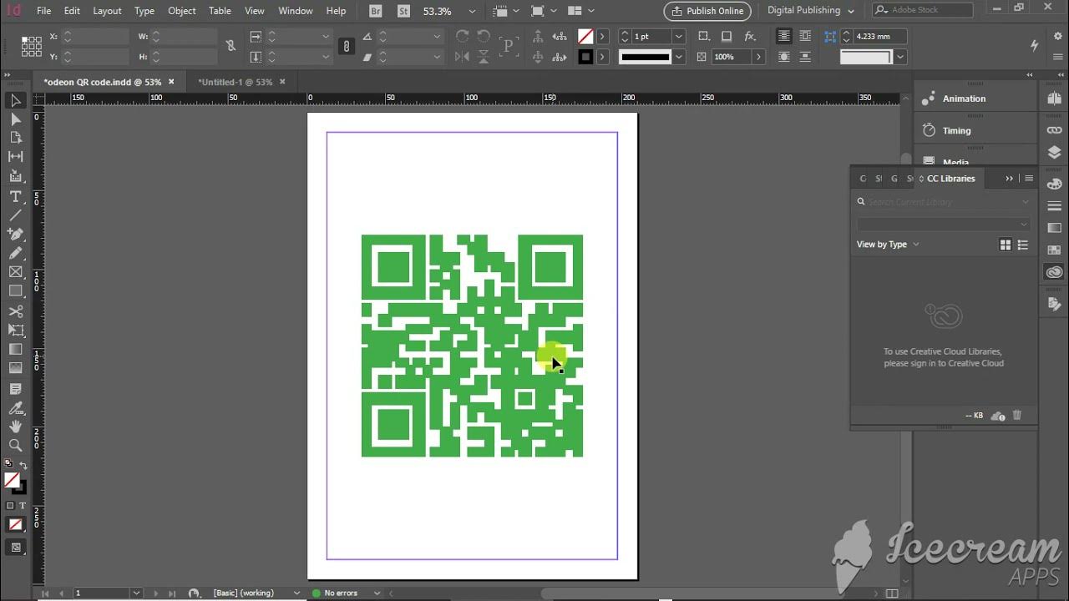Open the Animation panel
The height and width of the screenshot is (601, 1069).
coord(964,98)
